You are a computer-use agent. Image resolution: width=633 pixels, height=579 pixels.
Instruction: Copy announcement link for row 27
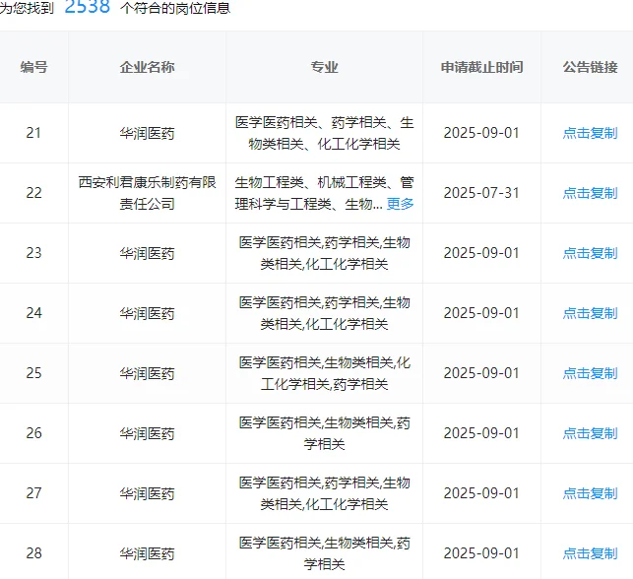(x=591, y=493)
